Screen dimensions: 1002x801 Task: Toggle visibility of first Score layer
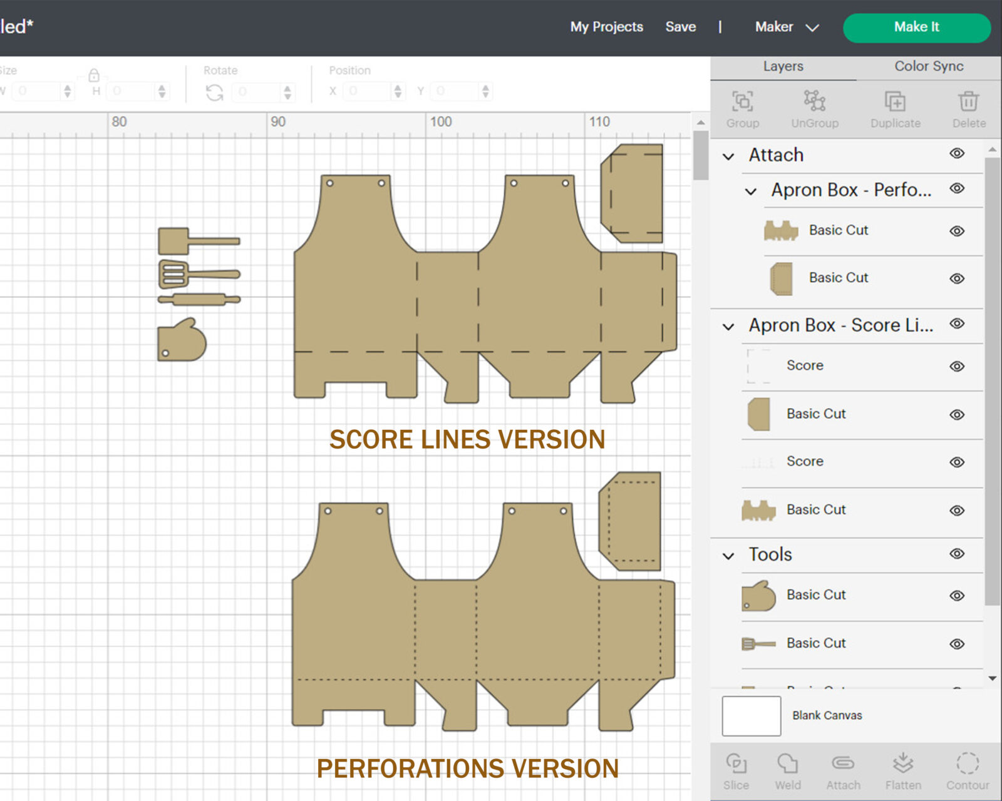[x=957, y=367]
